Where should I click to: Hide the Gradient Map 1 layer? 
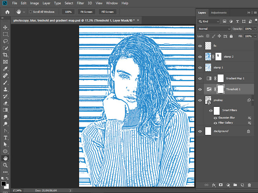pyautogui.click(x=200, y=79)
